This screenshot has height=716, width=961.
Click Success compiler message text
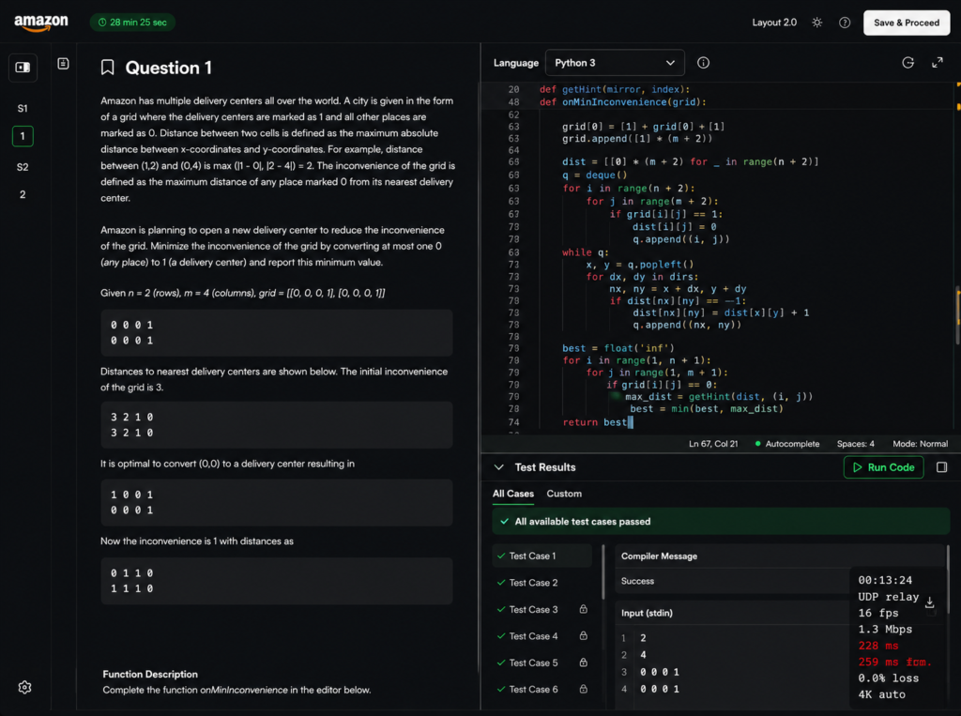point(637,581)
